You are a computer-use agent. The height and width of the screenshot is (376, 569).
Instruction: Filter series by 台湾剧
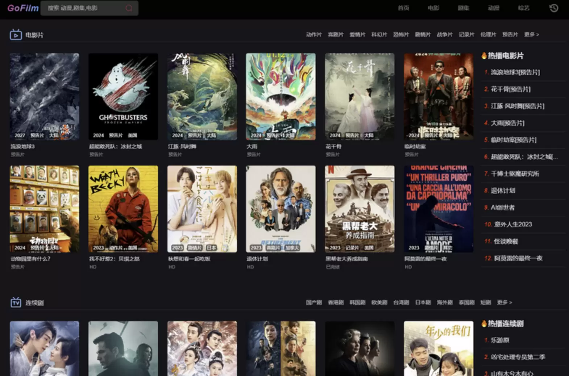point(401,302)
